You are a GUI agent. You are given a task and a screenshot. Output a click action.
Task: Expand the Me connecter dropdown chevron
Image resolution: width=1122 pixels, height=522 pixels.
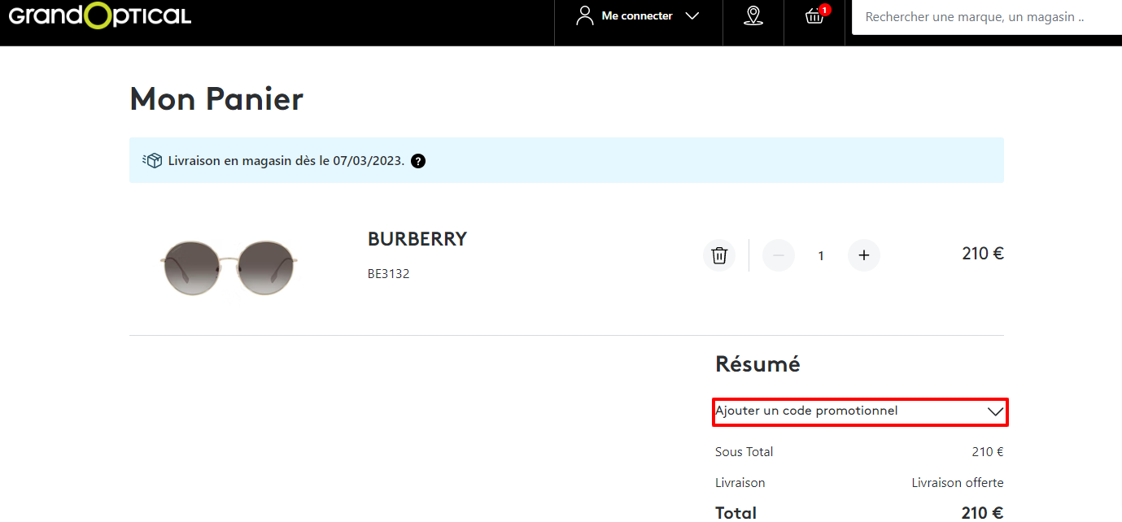click(x=692, y=15)
